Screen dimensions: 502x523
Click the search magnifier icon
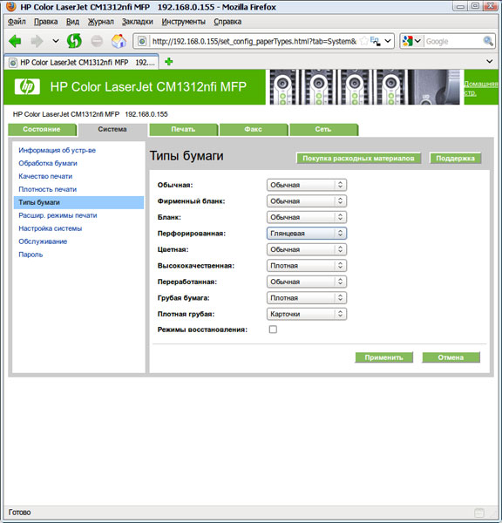(x=488, y=41)
